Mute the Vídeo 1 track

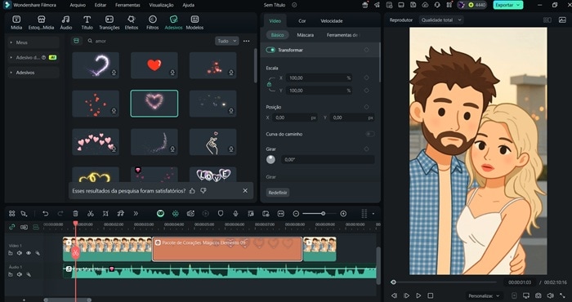point(20,253)
